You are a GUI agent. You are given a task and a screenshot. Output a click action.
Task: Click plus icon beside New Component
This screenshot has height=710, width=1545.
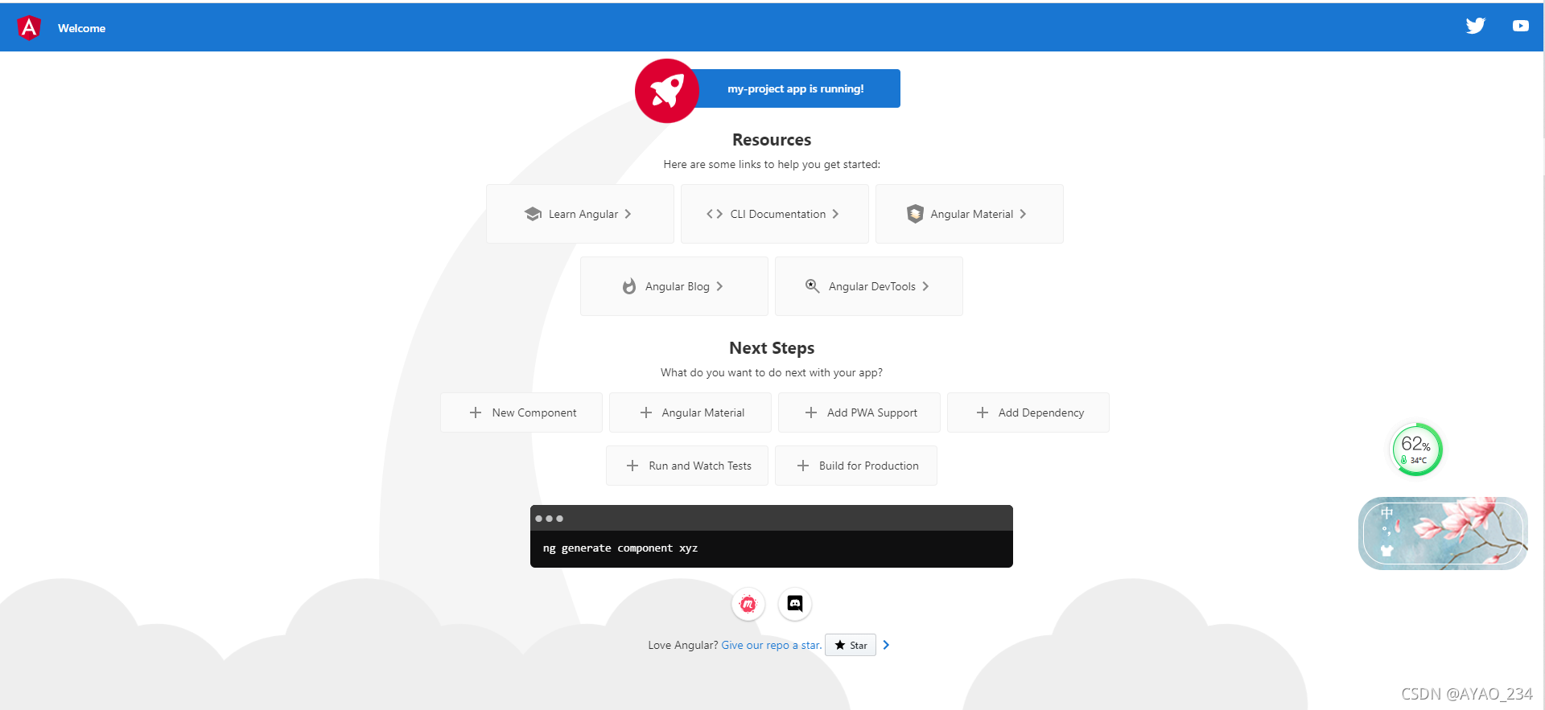tap(476, 412)
